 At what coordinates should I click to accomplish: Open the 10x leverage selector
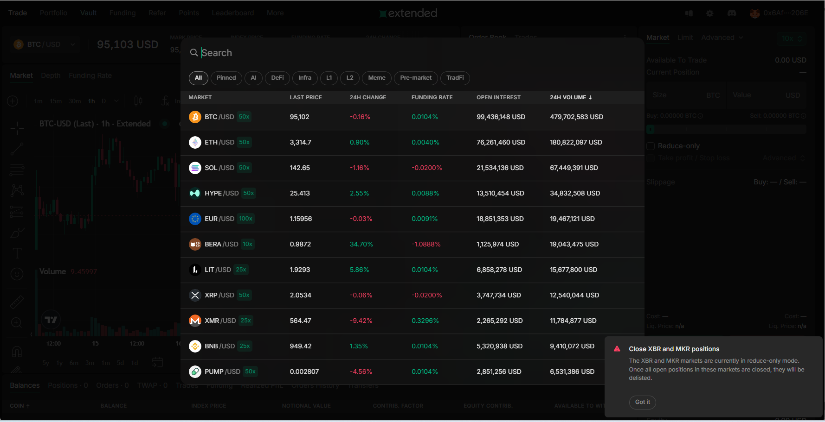coord(791,38)
